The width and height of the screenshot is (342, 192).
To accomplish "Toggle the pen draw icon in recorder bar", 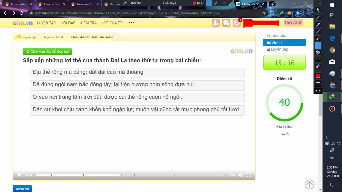I will pyautogui.click(x=216, y=3).
